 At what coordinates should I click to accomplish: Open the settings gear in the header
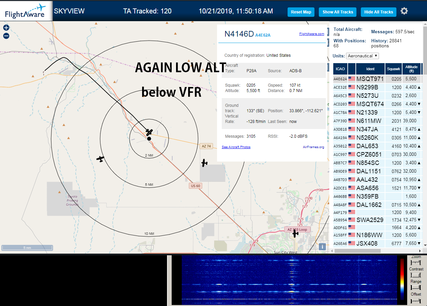[x=404, y=11]
